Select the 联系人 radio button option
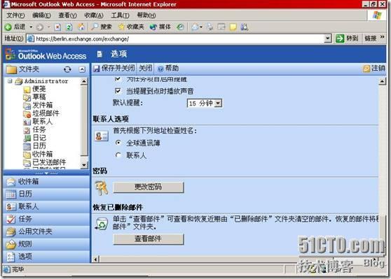This screenshot has width=391, height=279. click(x=118, y=155)
